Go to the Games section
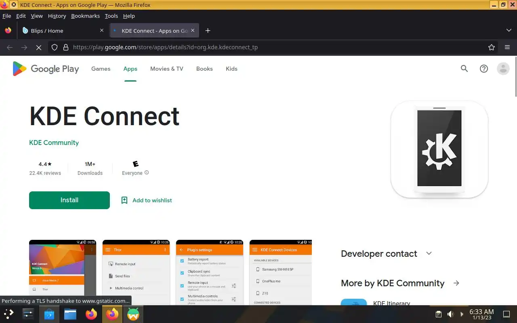This screenshot has width=517, height=323. (101, 69)
